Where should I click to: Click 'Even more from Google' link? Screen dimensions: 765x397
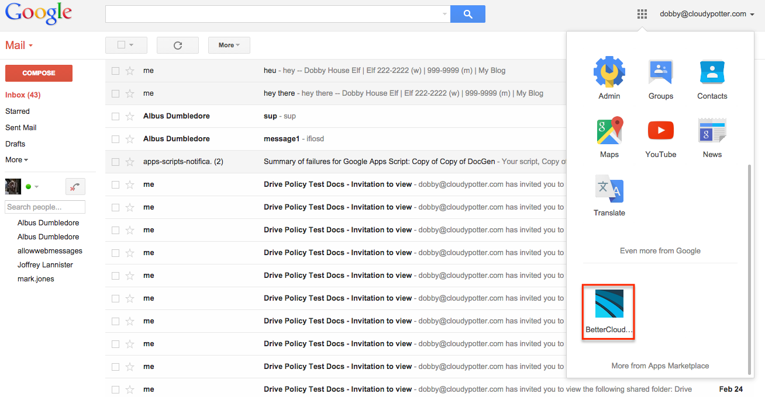point(660,250)
